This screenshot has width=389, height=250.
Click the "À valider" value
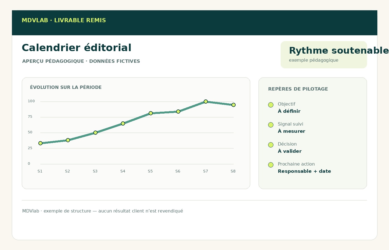(x=290, y=151)
